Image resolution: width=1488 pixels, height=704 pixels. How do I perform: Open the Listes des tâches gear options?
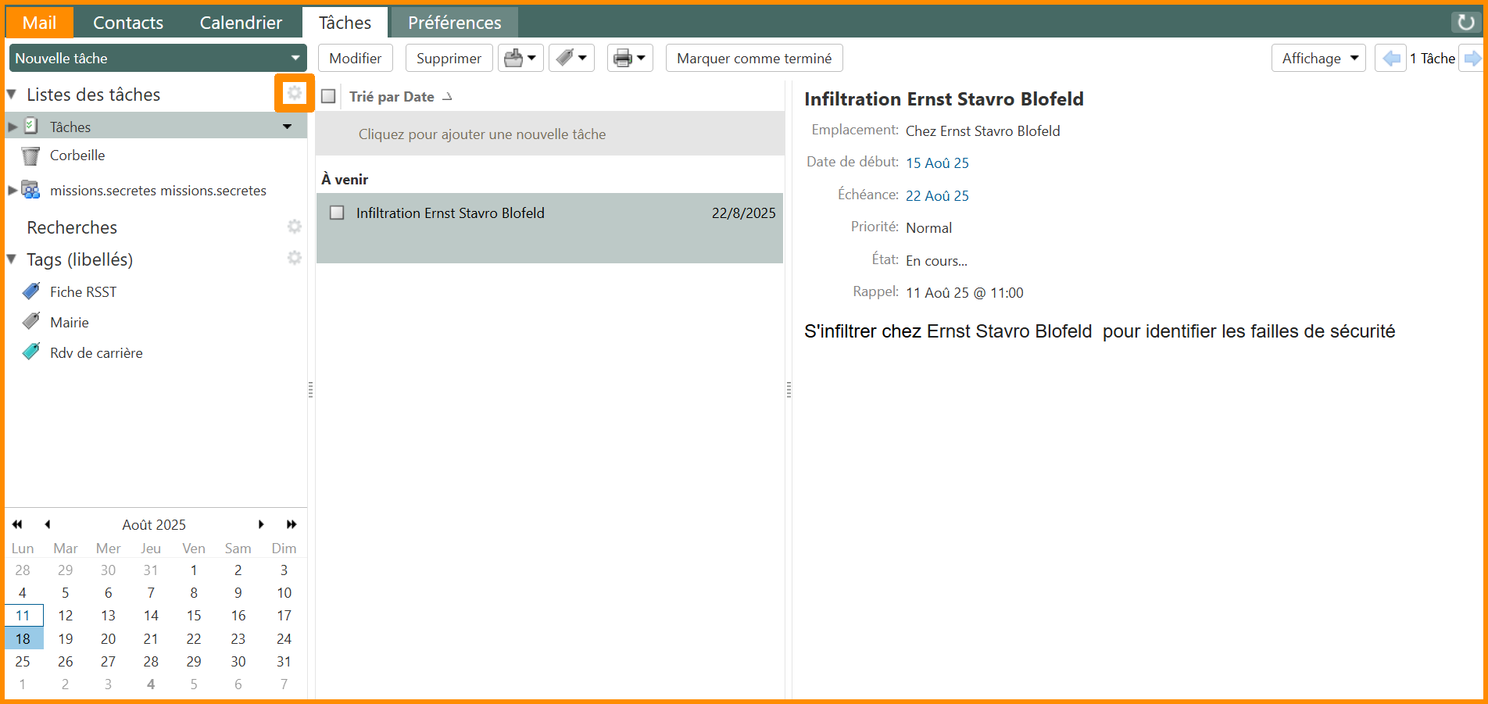coord(294,94)
